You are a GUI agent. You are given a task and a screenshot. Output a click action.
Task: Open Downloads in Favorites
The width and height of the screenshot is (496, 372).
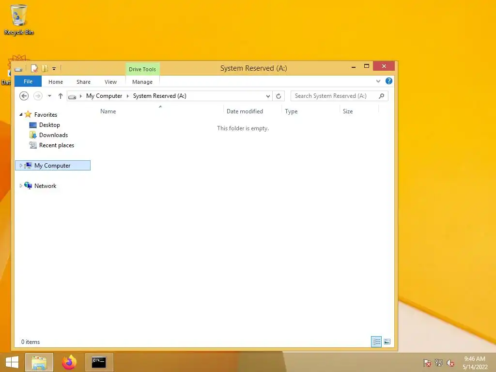tap(53, 135)
